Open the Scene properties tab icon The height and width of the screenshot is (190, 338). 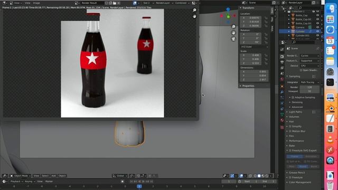click(x=282, y=74)
